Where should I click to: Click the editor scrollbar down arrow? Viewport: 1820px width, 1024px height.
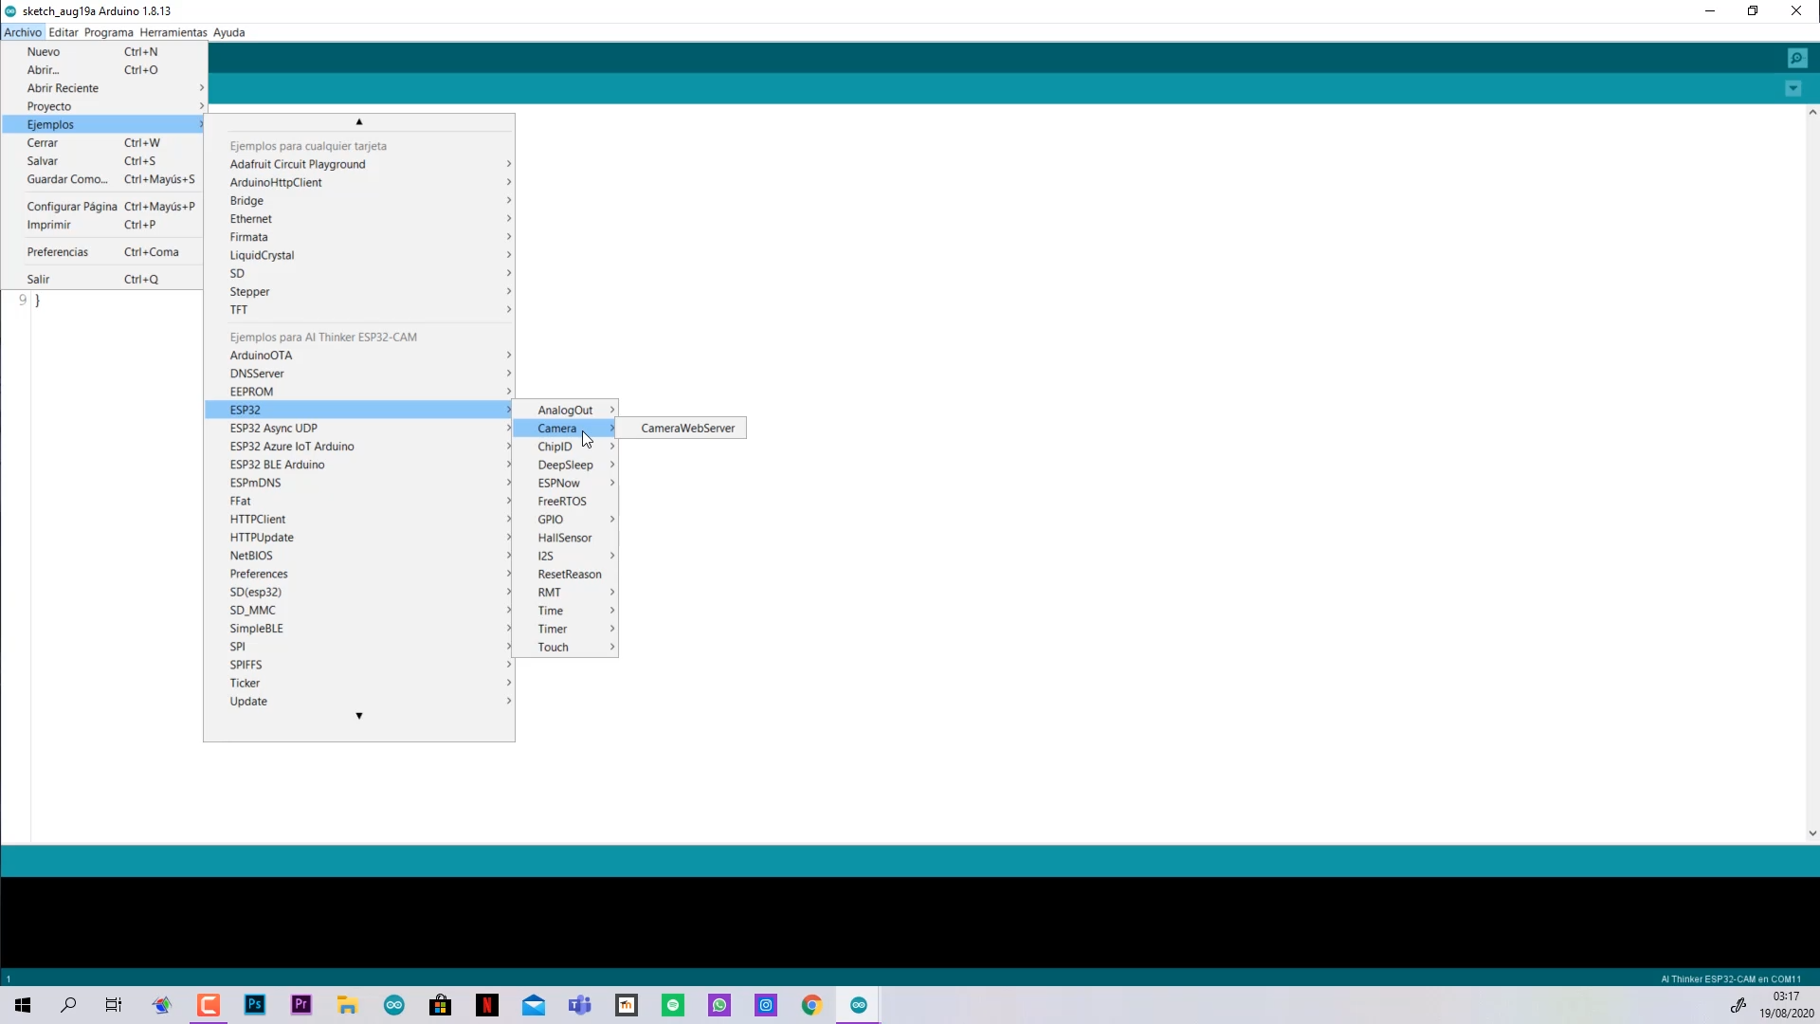point(1811,833)
